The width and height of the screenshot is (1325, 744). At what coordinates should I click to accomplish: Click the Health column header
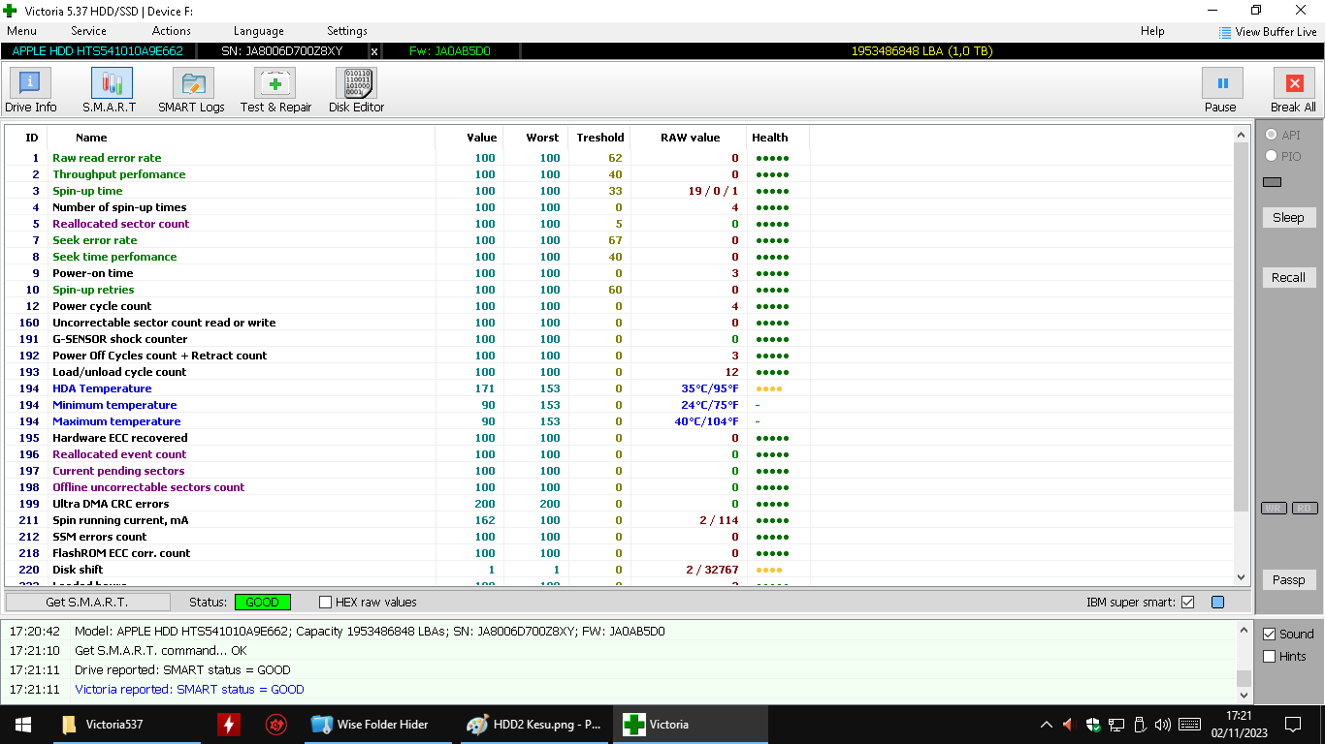point(770,138)
